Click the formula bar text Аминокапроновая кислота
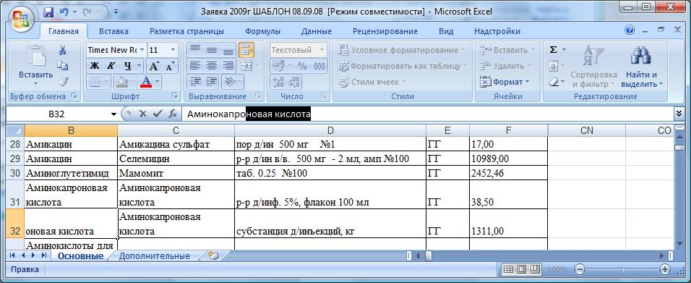 tap(249, 114)
